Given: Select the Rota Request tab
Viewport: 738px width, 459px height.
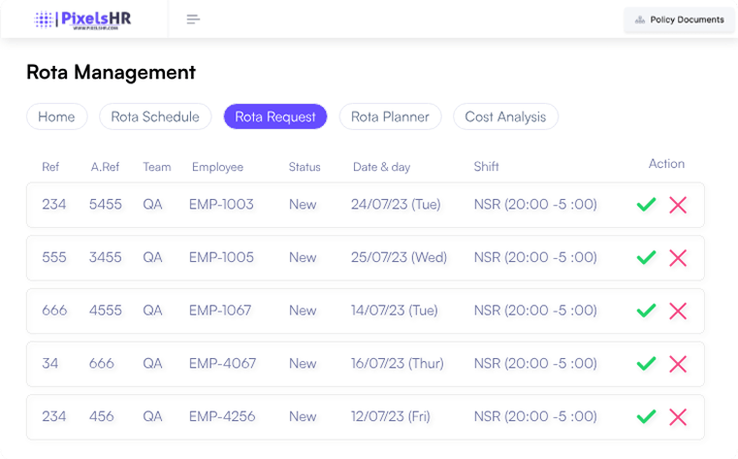Looking at the screenshot, I should (275, 116).
